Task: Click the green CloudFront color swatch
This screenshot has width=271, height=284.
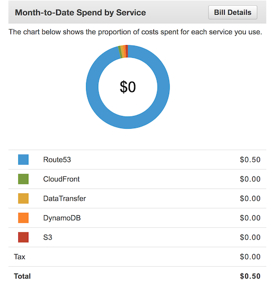Action: tap(23, 179)
